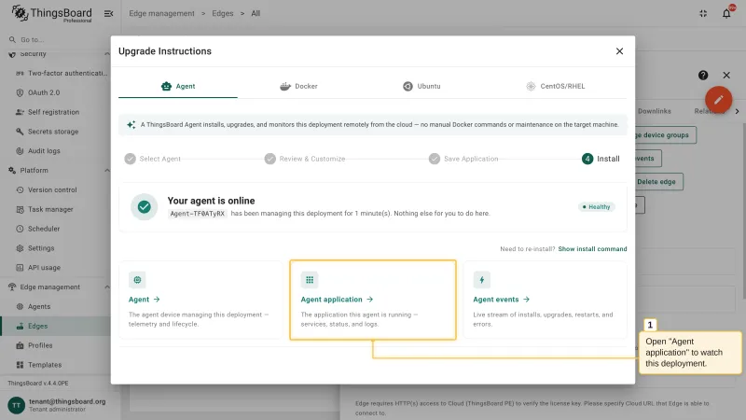Go to Review & Customize step

(x=305, y=159)
